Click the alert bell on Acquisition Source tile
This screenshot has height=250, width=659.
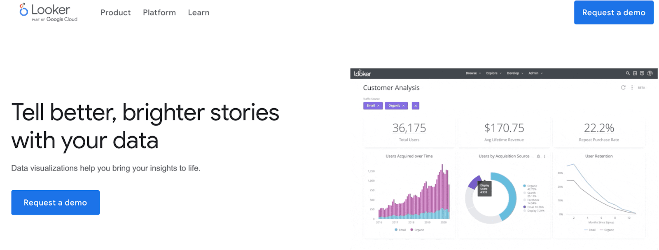coord(538,157)
